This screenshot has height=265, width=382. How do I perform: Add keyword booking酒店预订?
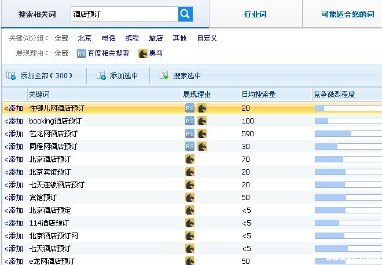(14, 121)
